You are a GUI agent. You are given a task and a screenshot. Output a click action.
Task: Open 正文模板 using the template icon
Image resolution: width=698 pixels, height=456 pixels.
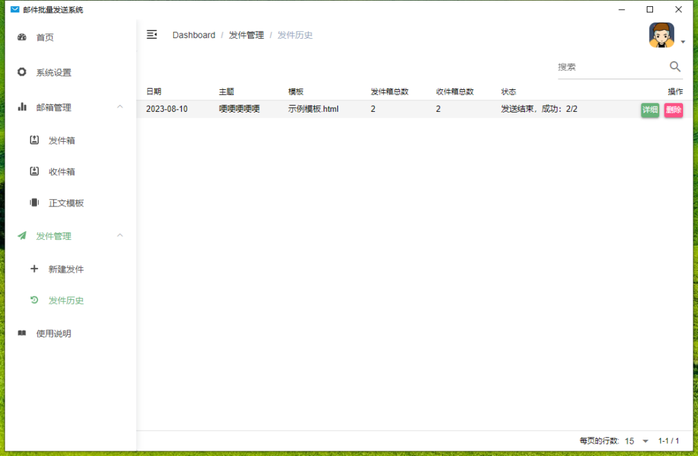(34, 202)
